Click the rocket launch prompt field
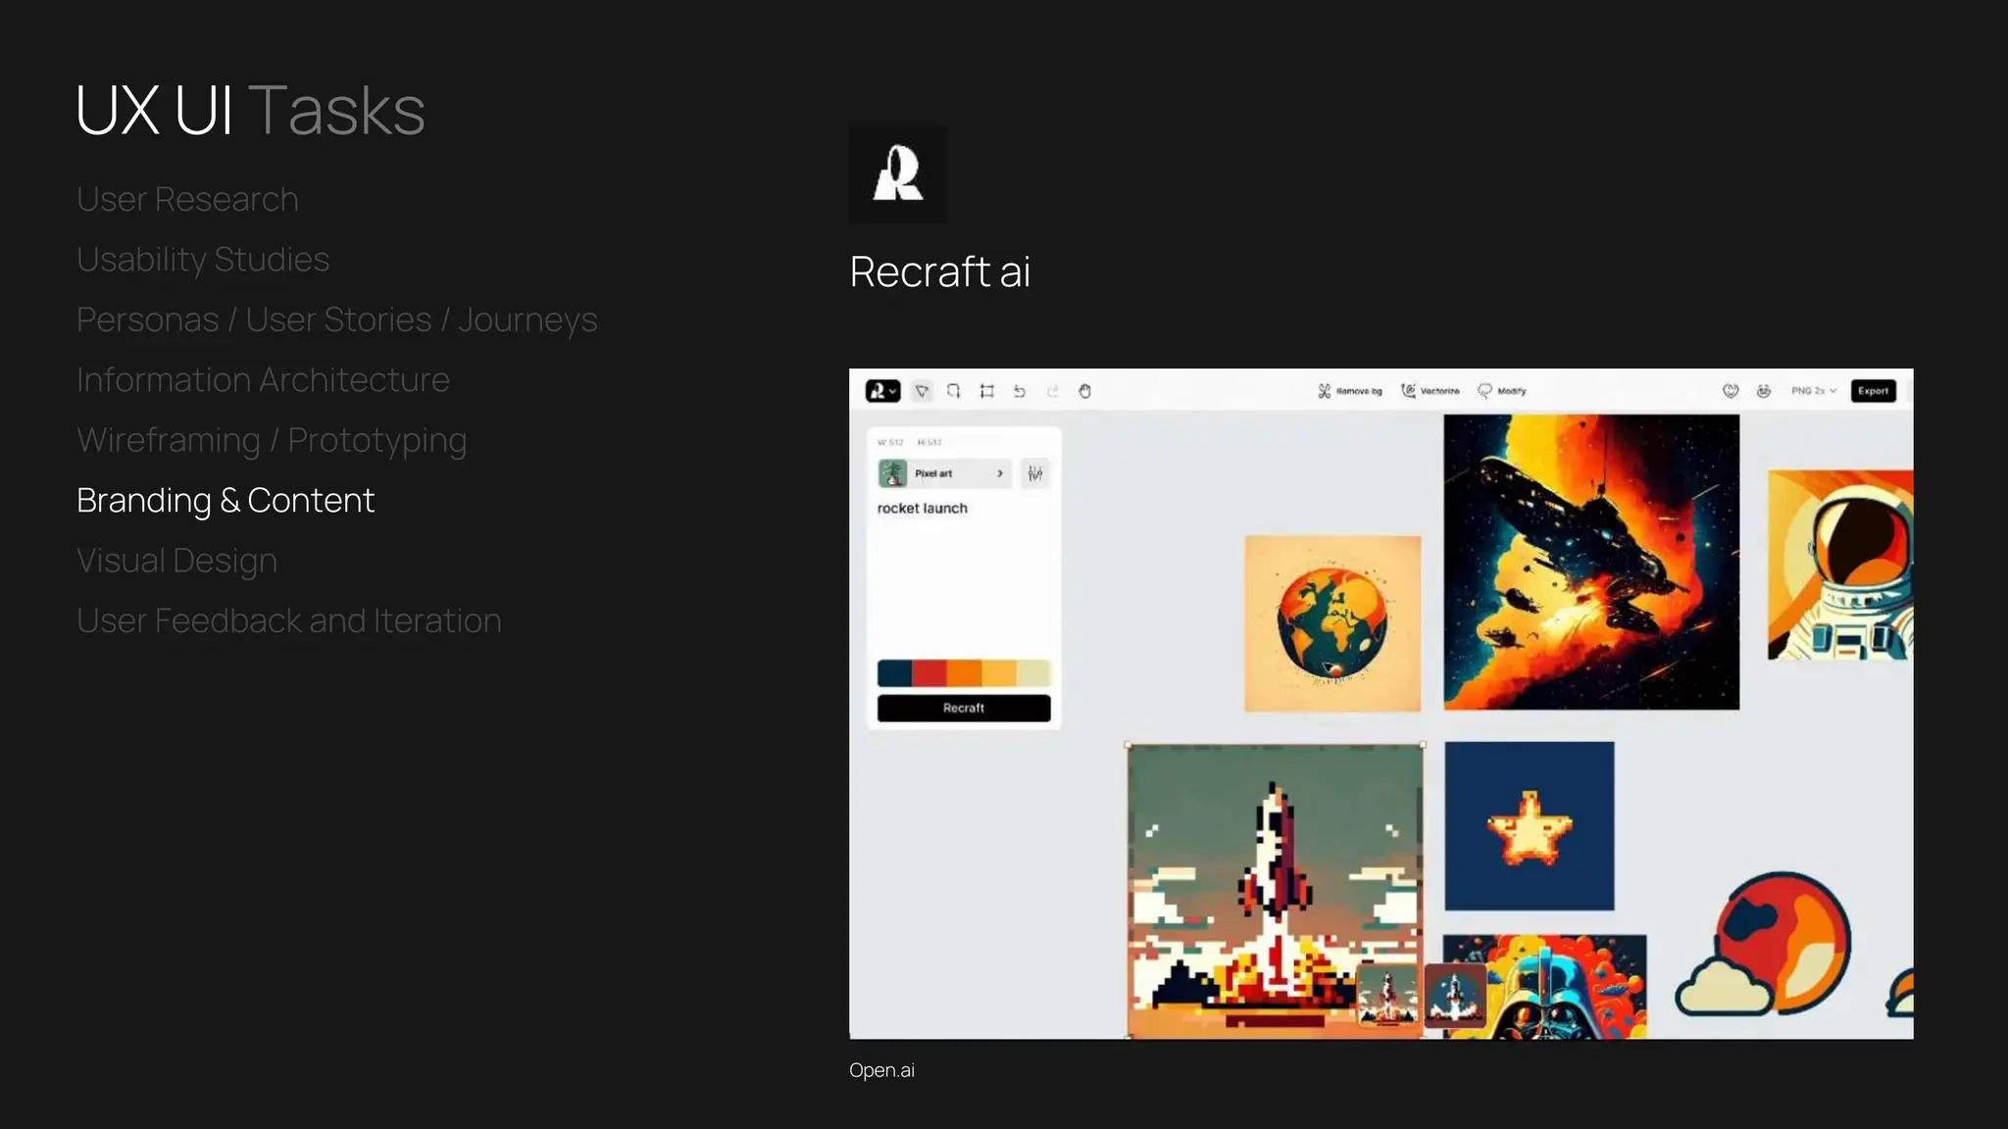2008x1129 pixels. [923, 509]
